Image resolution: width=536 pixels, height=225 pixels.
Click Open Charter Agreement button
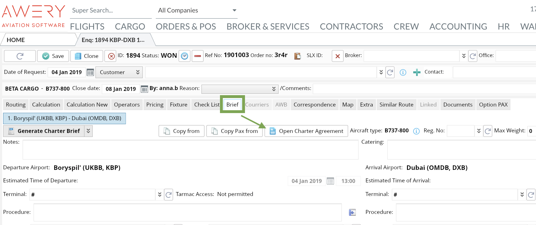pos(306,131)
